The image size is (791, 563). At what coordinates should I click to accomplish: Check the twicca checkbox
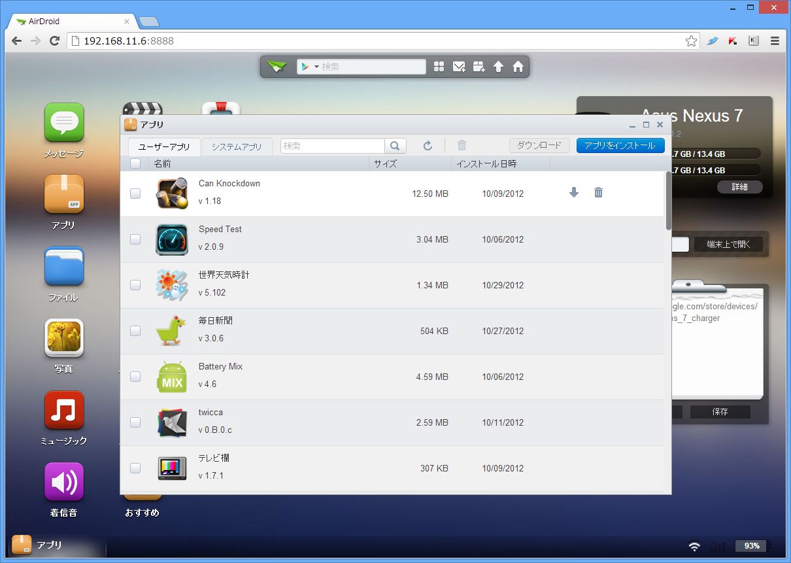135,422
